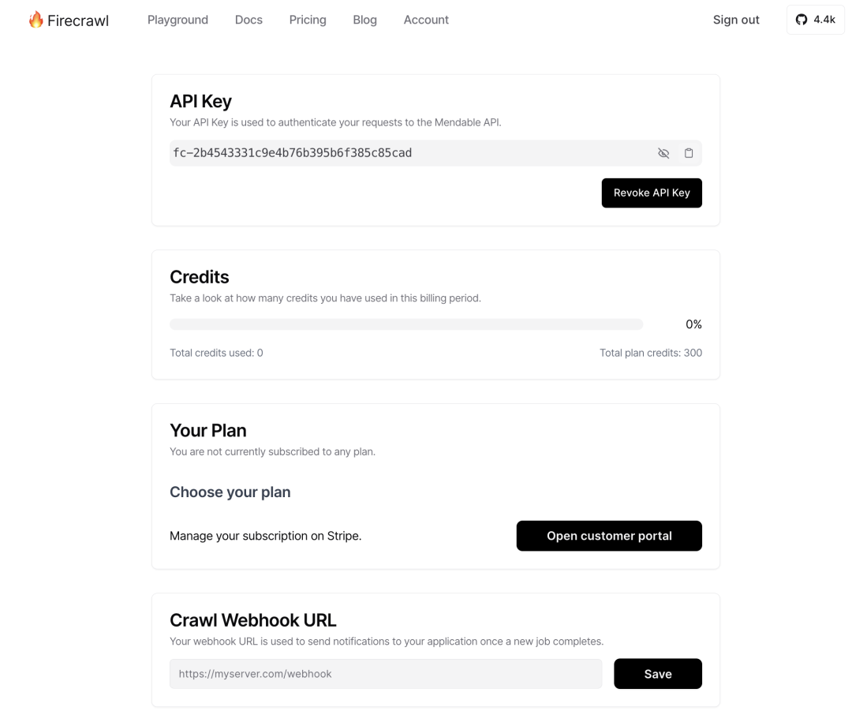Click the webhook URL input field
The width and height of the screenshot is (852, 726).
click(x=386, y=674)
